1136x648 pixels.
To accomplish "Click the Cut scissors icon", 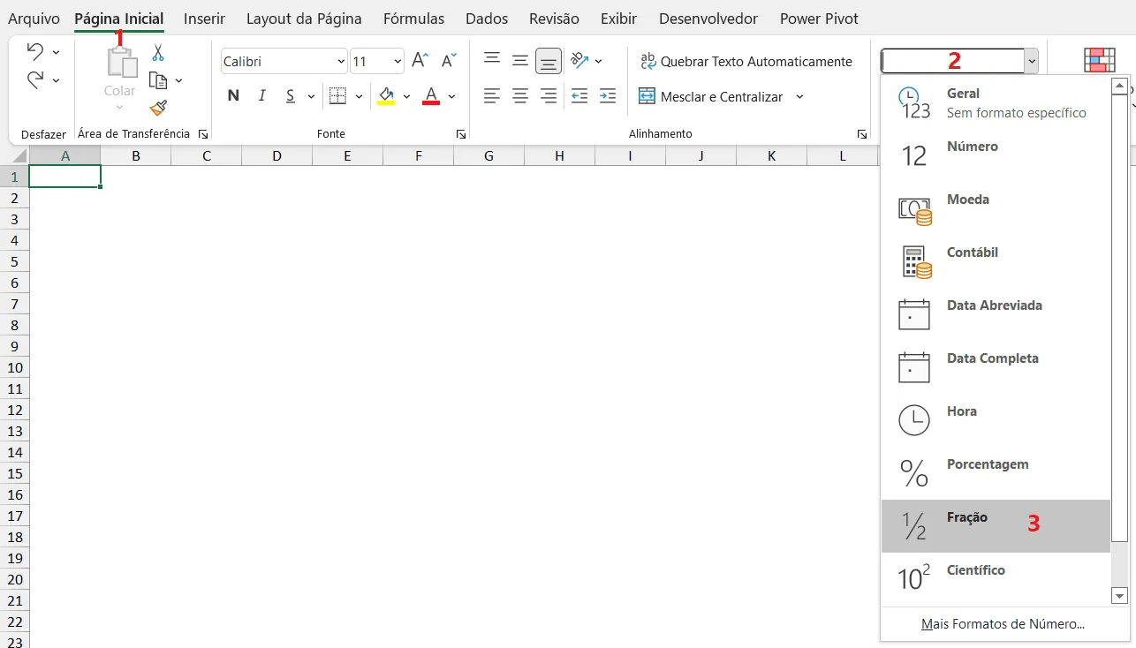I will pos(158,53).
